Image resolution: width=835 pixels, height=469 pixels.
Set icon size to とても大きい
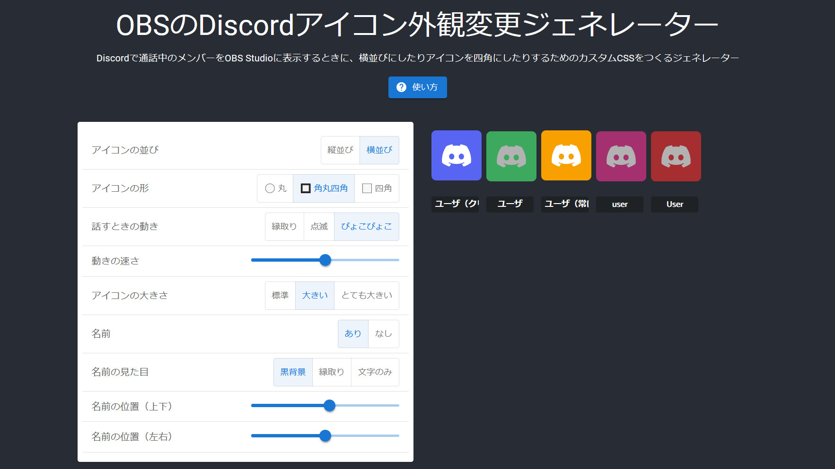[366, 296]
